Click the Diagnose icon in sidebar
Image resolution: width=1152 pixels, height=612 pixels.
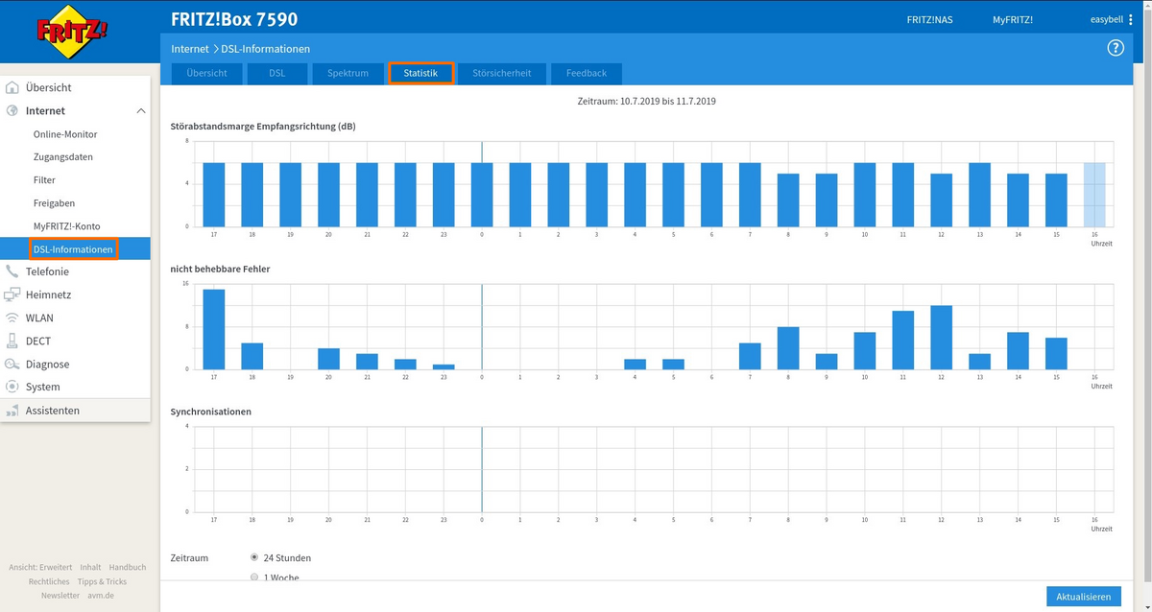pyautogui.click(x=12, y=364)
